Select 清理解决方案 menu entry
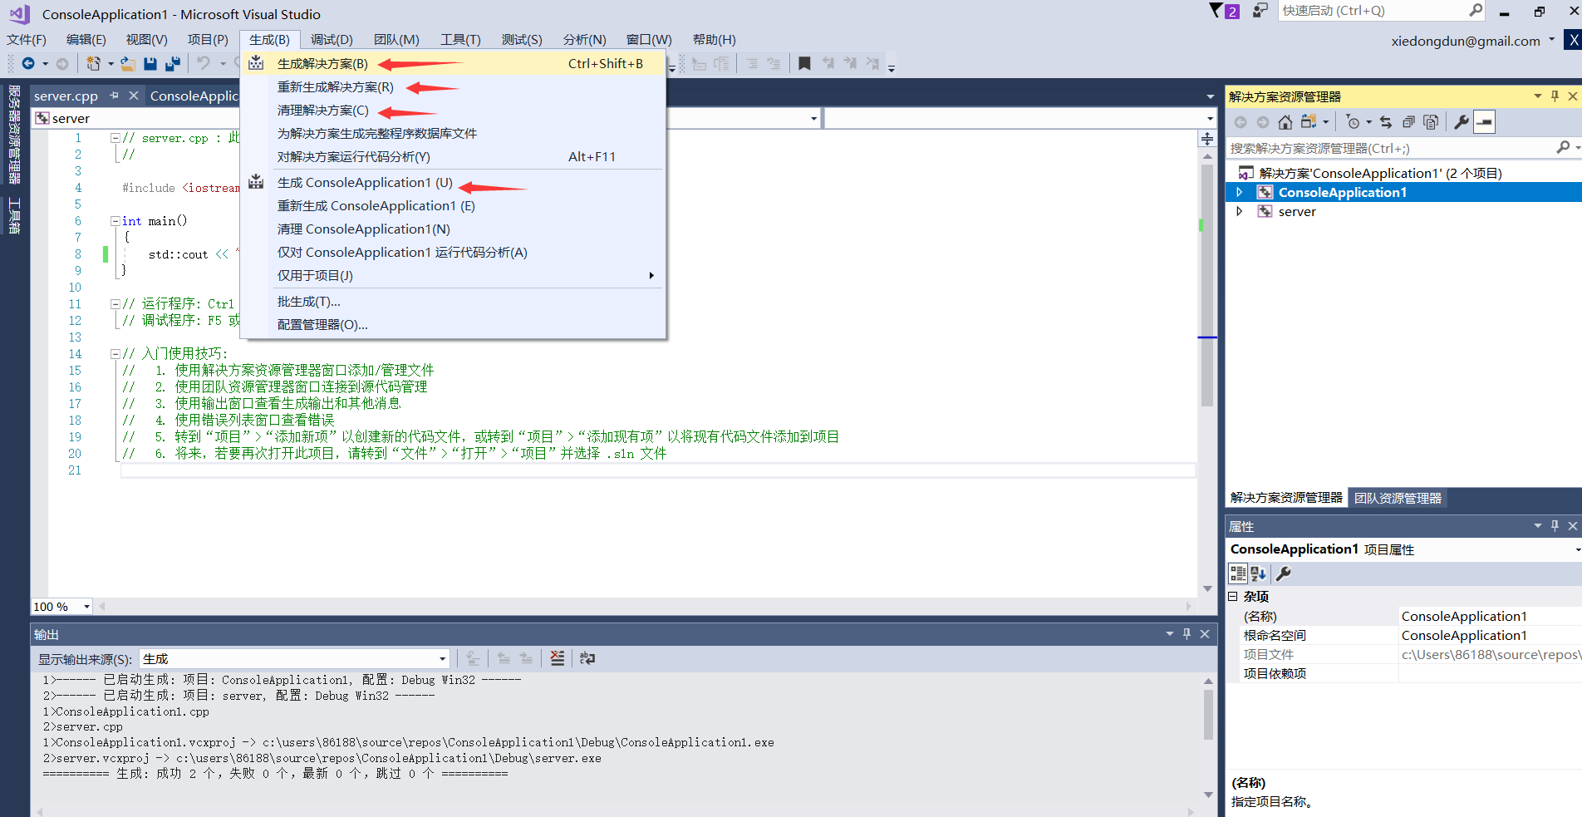The width and height of the screenshot is (1582, 817). [x=452, y=110]
